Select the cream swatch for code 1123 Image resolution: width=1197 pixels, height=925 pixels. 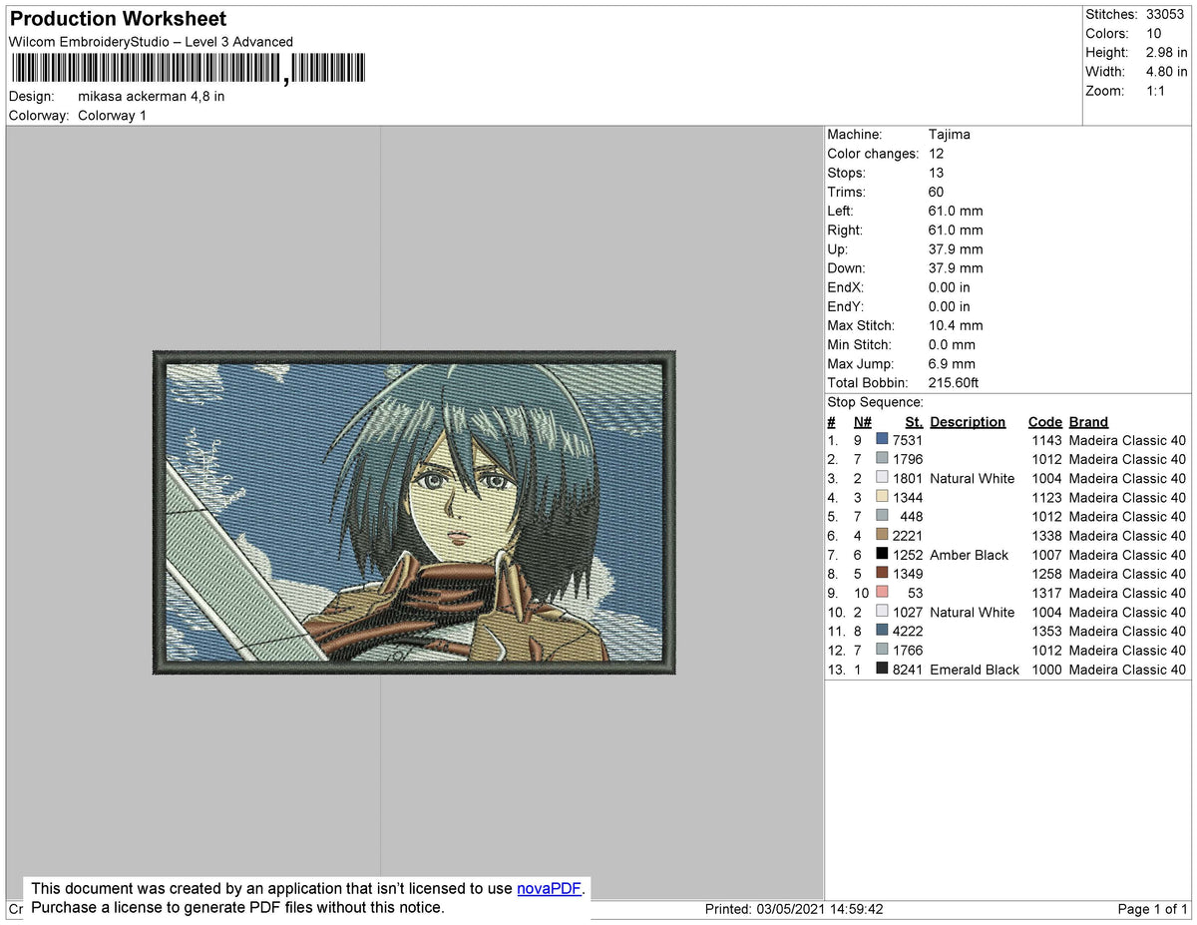pyautogui.click(x=882, y=496)
